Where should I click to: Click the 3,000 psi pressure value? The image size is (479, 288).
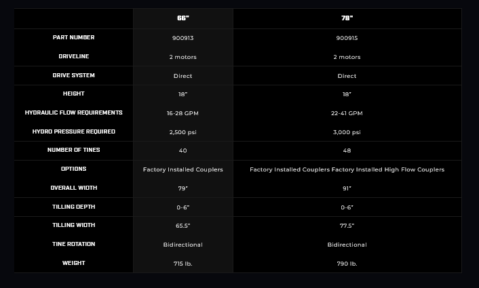click(347, 132)
